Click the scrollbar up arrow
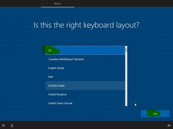This screenshot has width=173, height=129. [126, 47]
